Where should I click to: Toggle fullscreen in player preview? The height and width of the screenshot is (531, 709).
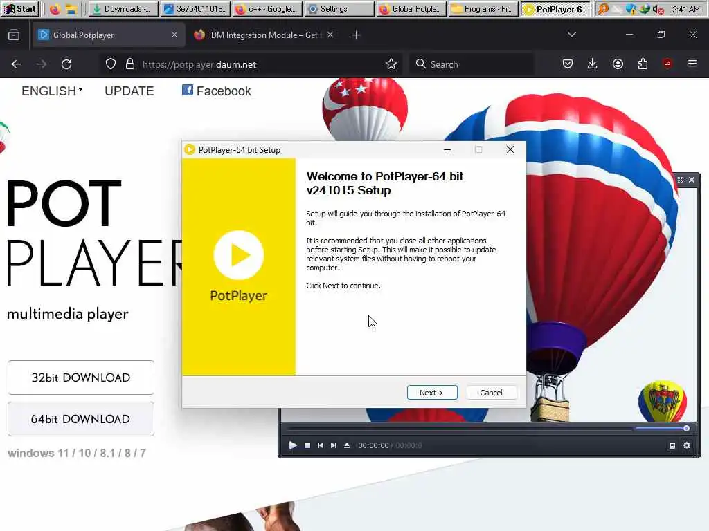681,180
